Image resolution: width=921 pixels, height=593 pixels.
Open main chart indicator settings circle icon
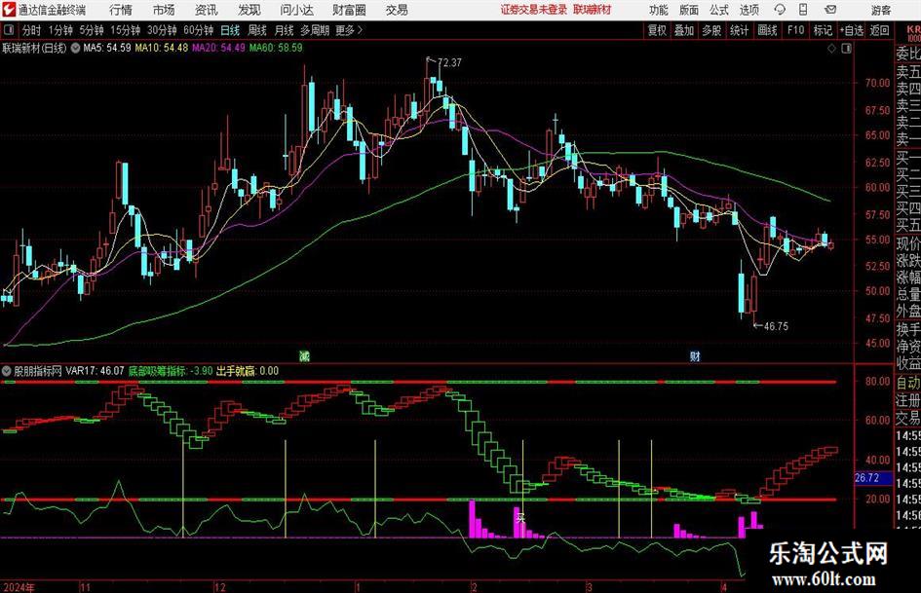click(75, 48)
